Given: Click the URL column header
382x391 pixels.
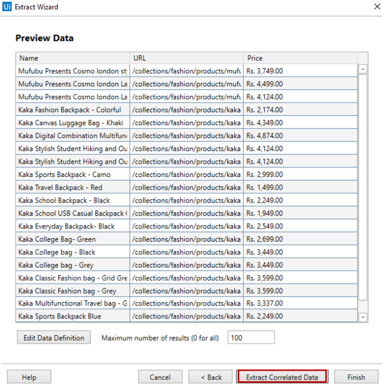Looking at the screenshot, I should (x=187, y=58).
